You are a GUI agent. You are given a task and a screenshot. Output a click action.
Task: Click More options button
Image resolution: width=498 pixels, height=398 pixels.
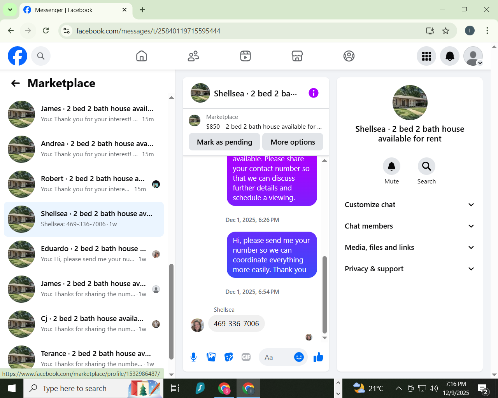293,142
